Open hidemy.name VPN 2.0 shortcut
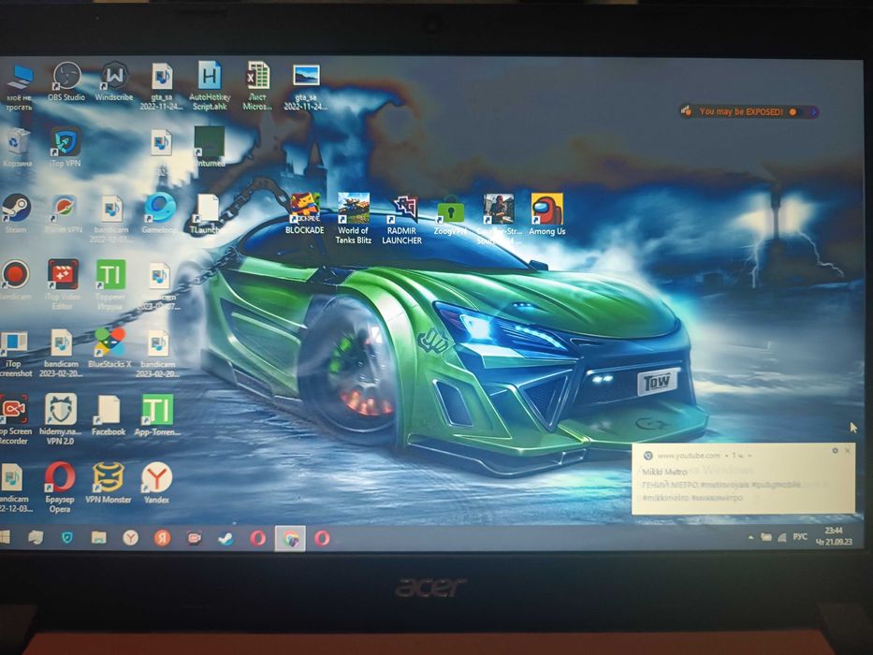873x655 pixels. 61,419
